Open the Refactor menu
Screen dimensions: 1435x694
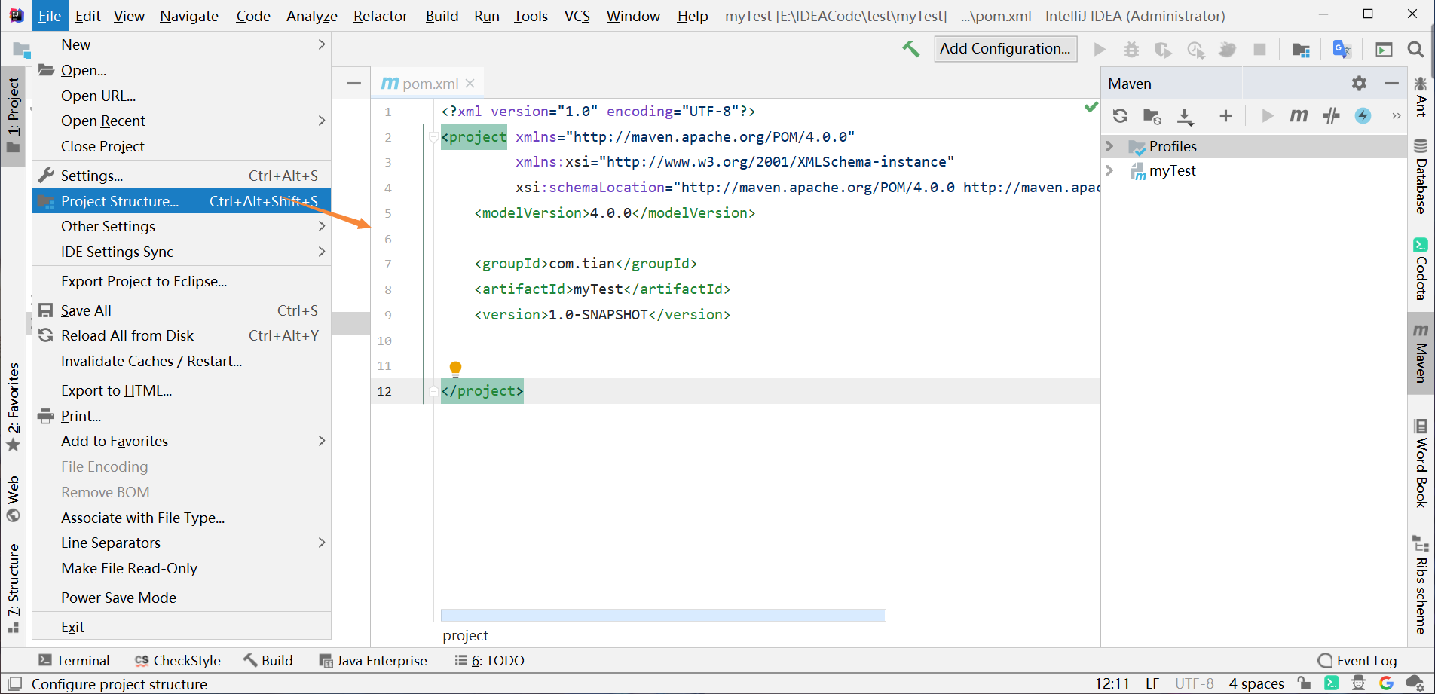[380, 16]
